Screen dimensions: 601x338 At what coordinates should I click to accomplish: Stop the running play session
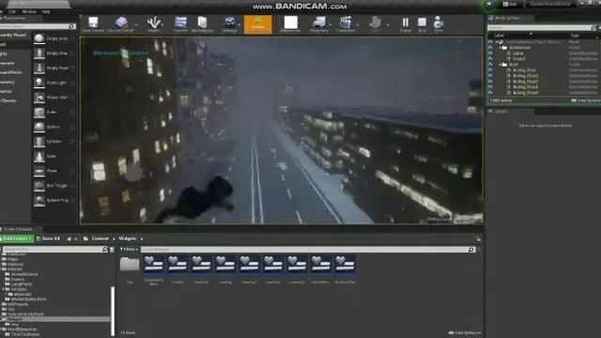(x=422, y=24)
